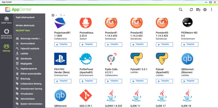Open Segédprogramok category
The width and height of the screenshot is (218, 108).
click(26, 69)
